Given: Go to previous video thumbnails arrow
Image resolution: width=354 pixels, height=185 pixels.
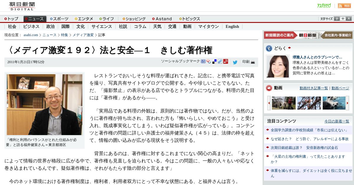Looking at the screenshot, I should tap(269, 103).
